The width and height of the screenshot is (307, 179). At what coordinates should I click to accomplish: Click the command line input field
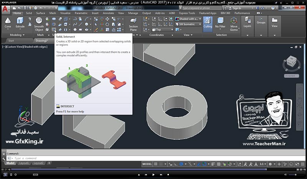pos(156,158)
